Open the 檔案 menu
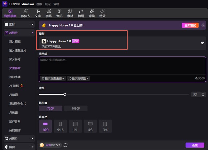Viewport: 208px width, 150px height. 39,4
